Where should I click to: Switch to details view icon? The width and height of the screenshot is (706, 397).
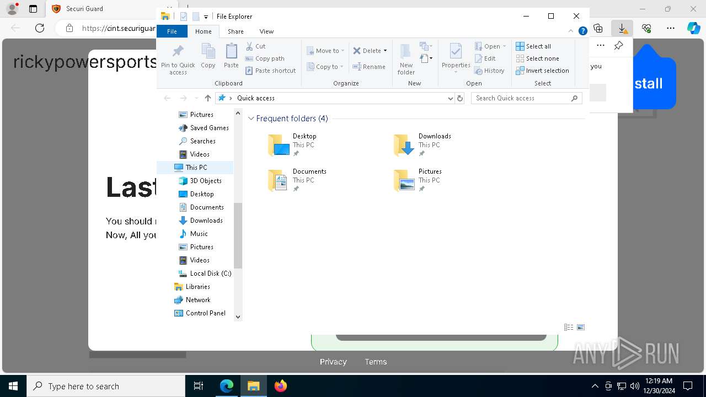(x=569, y=327)
